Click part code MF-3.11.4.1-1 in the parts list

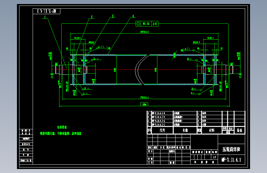158,125
